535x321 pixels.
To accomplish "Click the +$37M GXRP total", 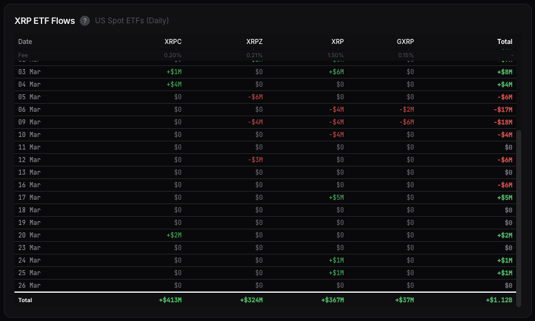I will (x=404, y=300).
